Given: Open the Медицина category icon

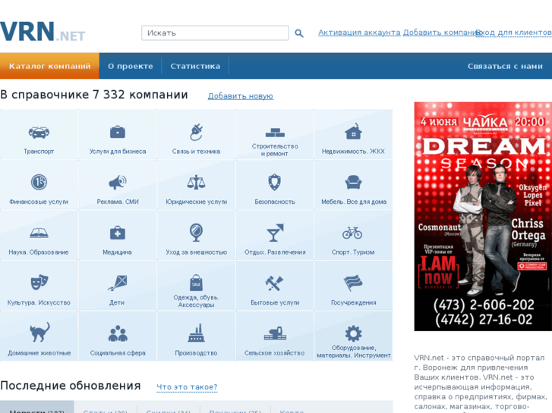Looking at the screenshot, I should tap(117, 233).
